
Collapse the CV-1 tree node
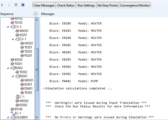13,39
